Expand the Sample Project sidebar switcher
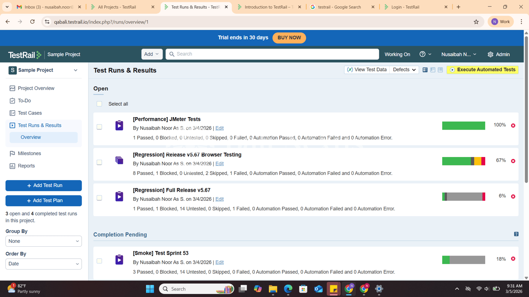Image resolution: width=529 pixels, height=297 pixels. point(76,70)
